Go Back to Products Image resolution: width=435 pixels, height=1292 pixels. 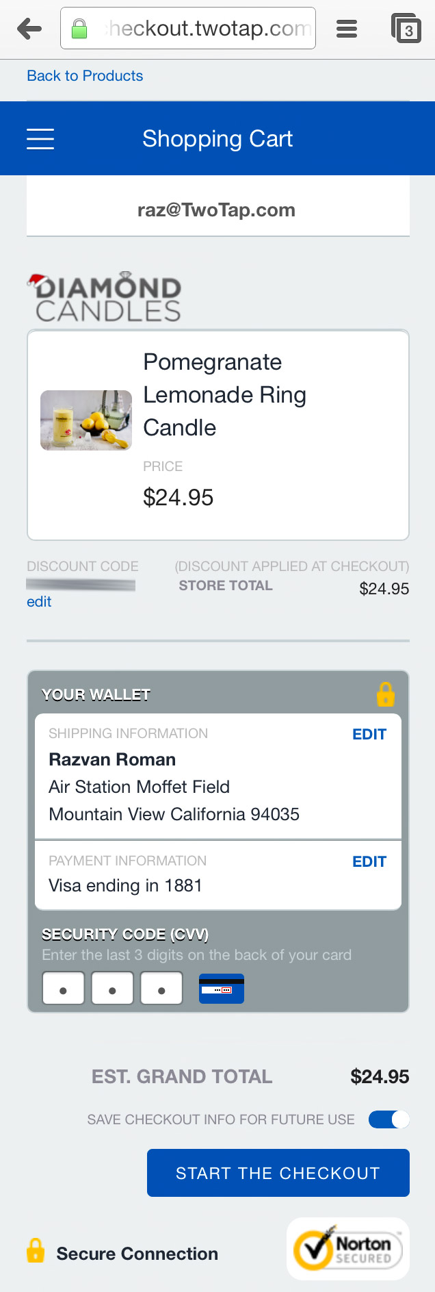[85, 76]
